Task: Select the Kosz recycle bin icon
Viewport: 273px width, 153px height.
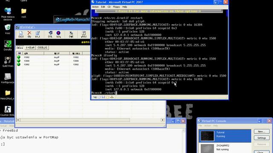Action: tap(8, 29)
